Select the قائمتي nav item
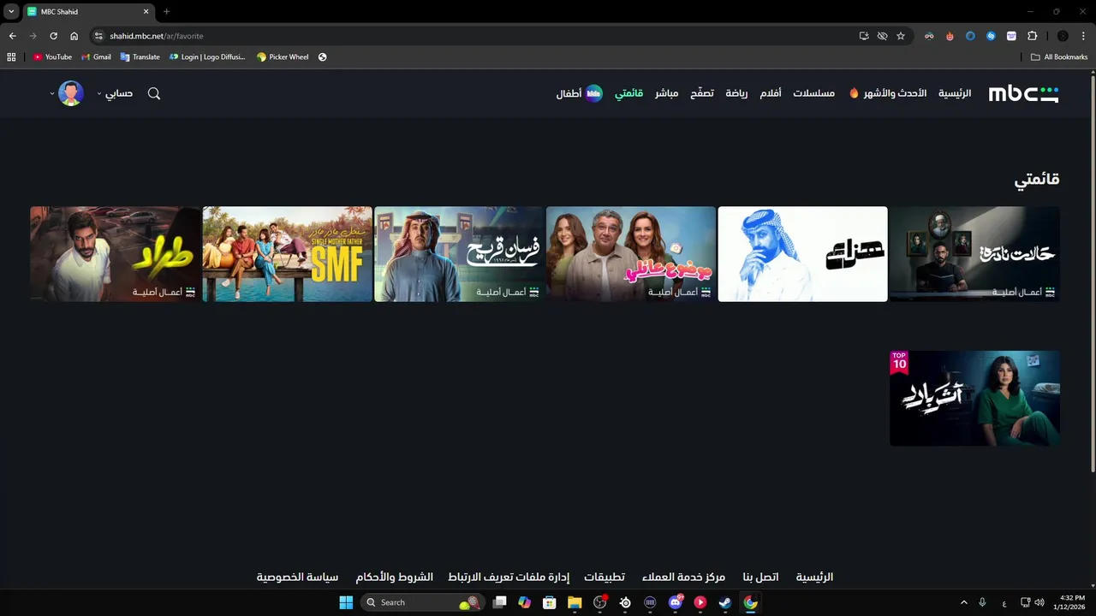Screen dimensions: 1096x616 pos(628,93)
